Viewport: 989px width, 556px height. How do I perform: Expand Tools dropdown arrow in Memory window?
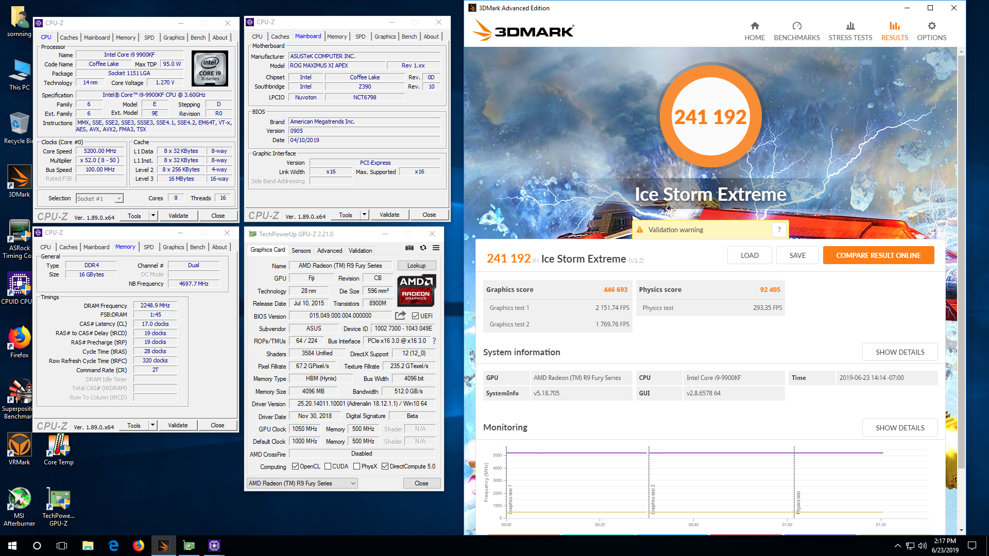pyautogui.click(x=152, y=425)
